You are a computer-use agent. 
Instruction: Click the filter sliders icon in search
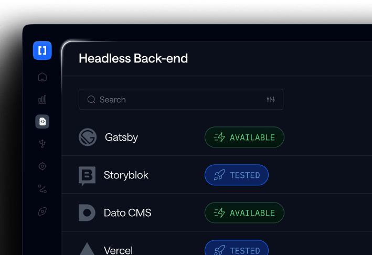tap(270, 99)
